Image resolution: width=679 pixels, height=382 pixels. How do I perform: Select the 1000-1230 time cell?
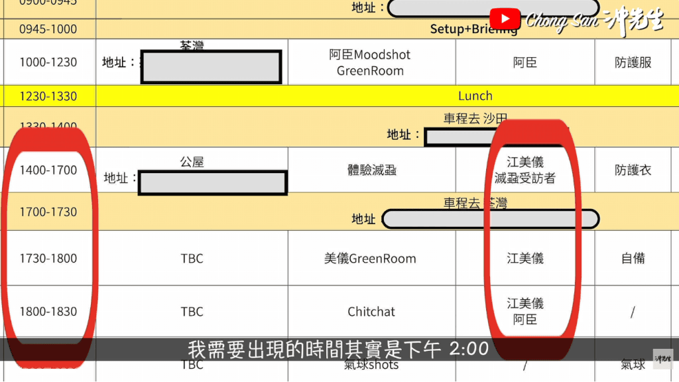[48, 62]
